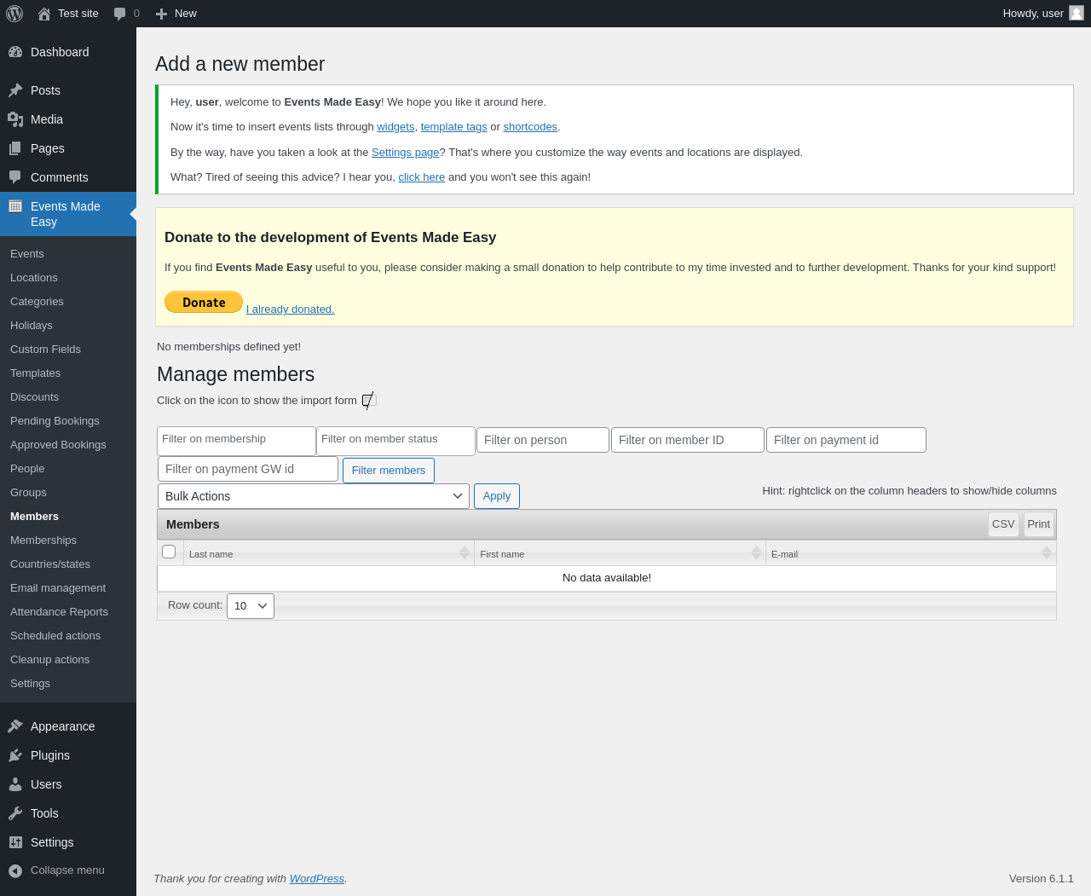
Task: Dismiss advice via the 'click here' link
Action: (x=422, y=177)
